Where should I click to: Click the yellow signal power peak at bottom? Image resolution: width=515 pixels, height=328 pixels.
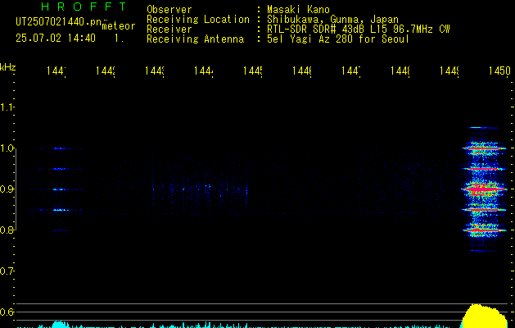[x=485, y=317]
